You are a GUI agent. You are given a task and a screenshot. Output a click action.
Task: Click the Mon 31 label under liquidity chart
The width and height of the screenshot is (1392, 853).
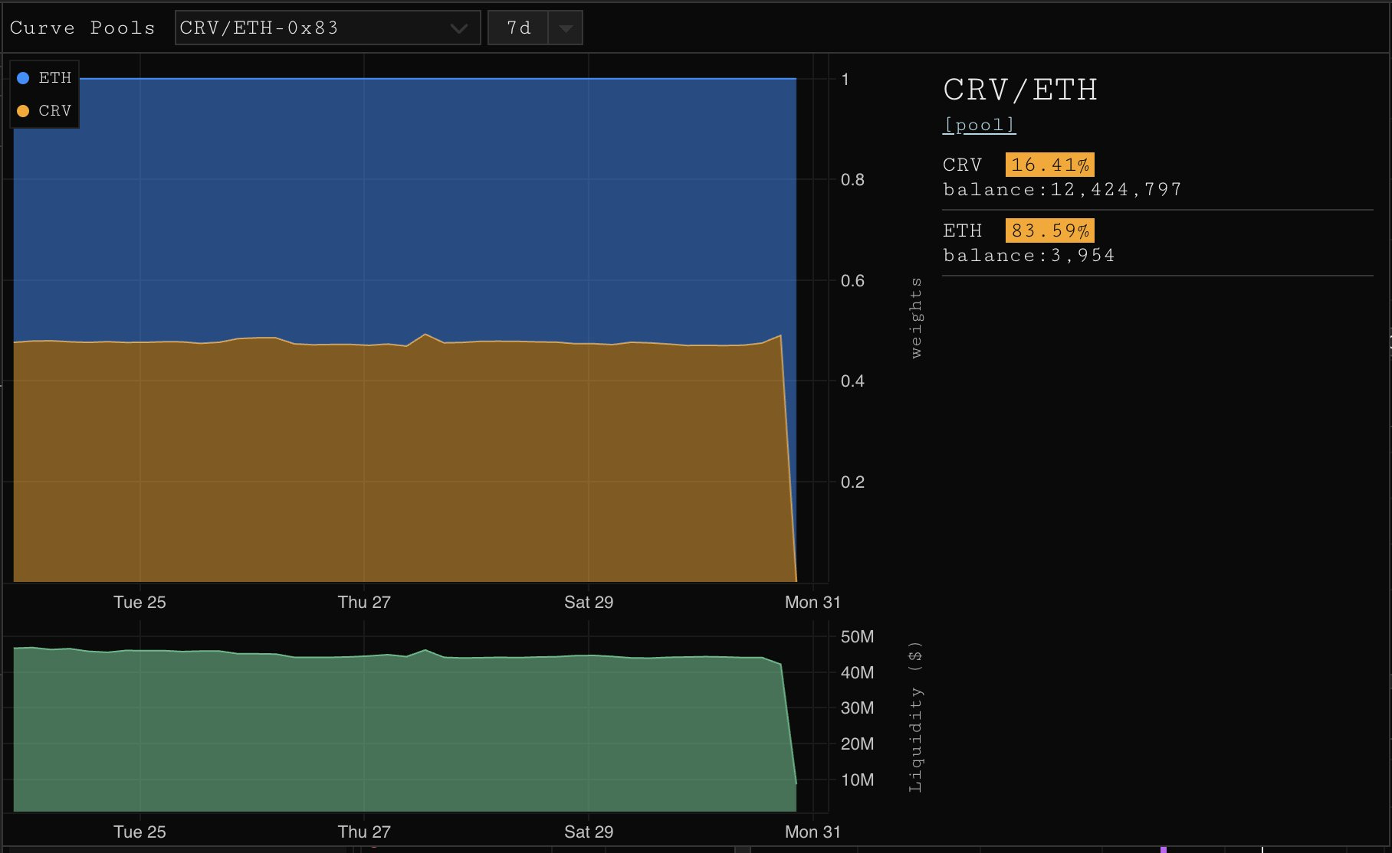point(813,832)
